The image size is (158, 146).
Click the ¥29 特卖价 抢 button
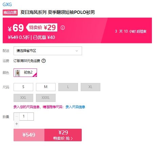click(63, 135)
